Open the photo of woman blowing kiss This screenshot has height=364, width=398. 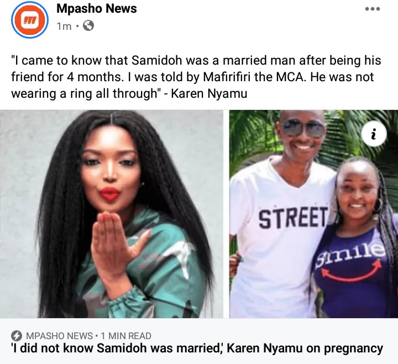point(112,214)
